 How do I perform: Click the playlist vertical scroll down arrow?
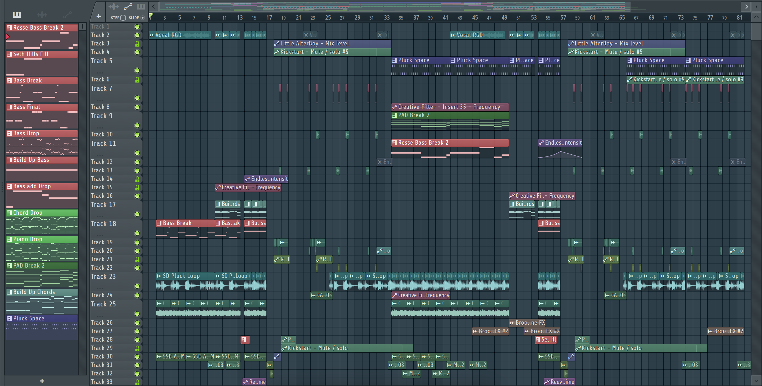point(756,381)
